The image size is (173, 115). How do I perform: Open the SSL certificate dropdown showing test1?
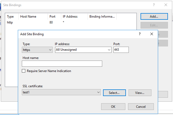pyautogui.click(x=61, y=92)
